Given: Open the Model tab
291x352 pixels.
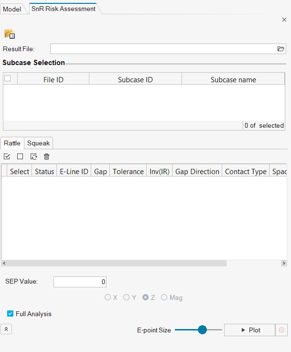Looking at the screenshot, I should (x=12, y=9).
